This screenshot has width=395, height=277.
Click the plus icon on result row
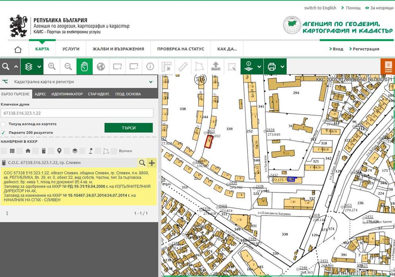click(152, 163)
